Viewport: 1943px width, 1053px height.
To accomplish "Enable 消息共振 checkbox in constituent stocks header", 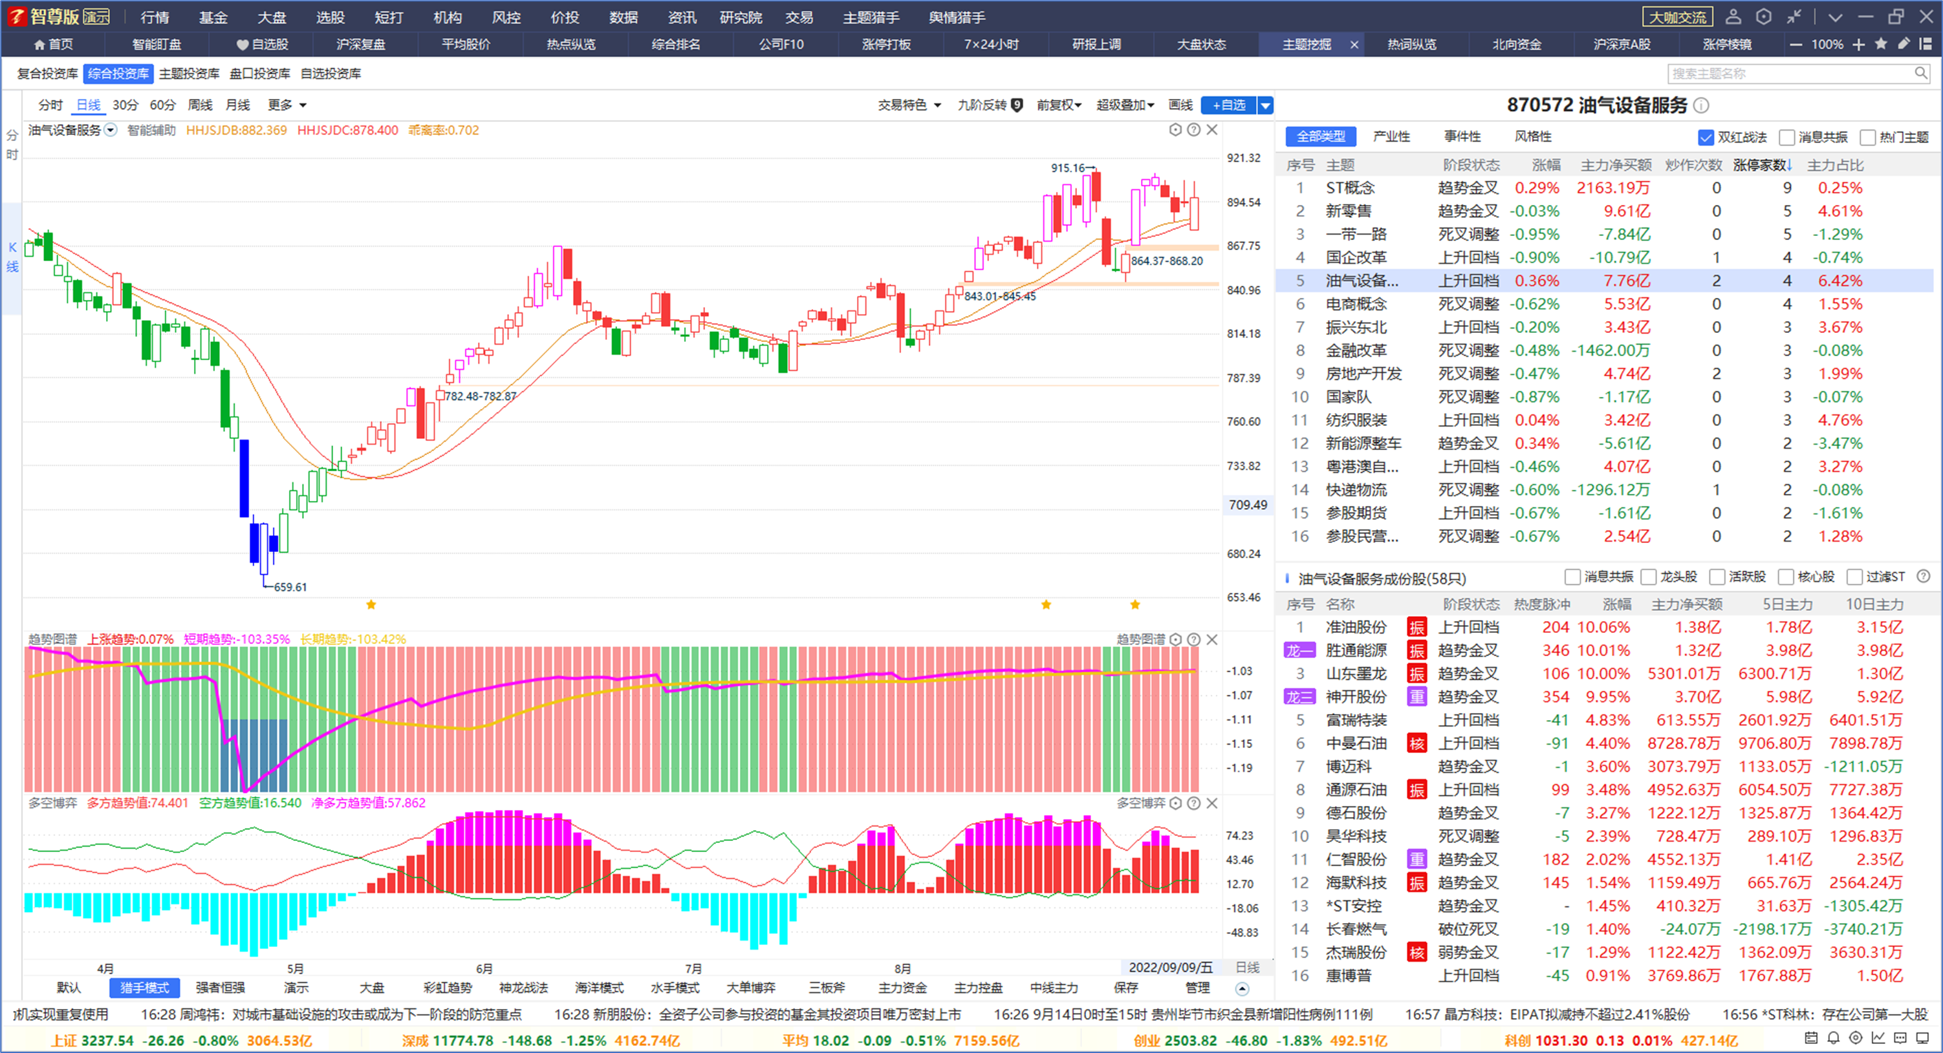I will 1572,577.
